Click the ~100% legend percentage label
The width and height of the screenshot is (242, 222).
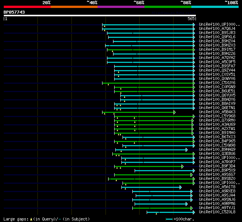click(x=231, y=3)
